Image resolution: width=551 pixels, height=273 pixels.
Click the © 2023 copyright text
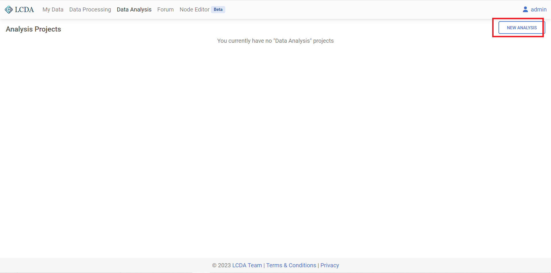click(221, 265)
